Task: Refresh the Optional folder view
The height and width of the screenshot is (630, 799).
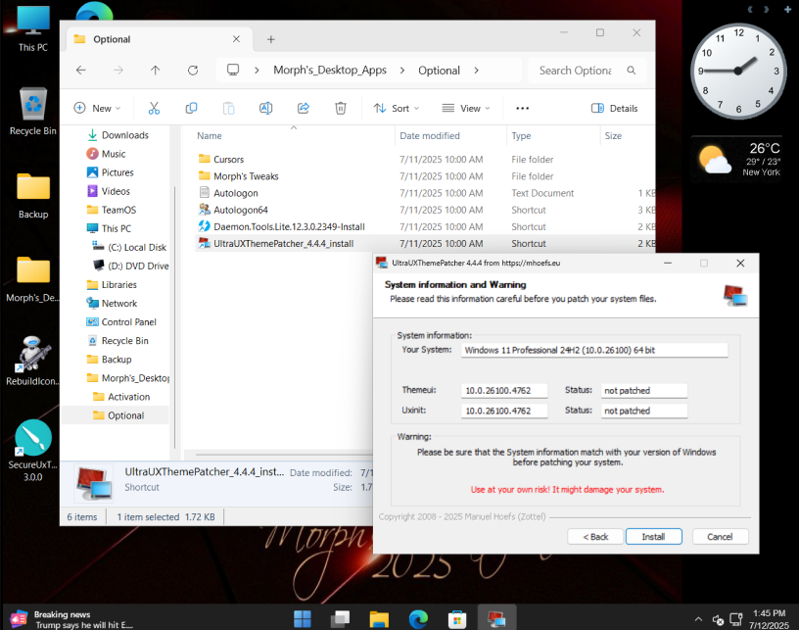Action: point(193,71)
